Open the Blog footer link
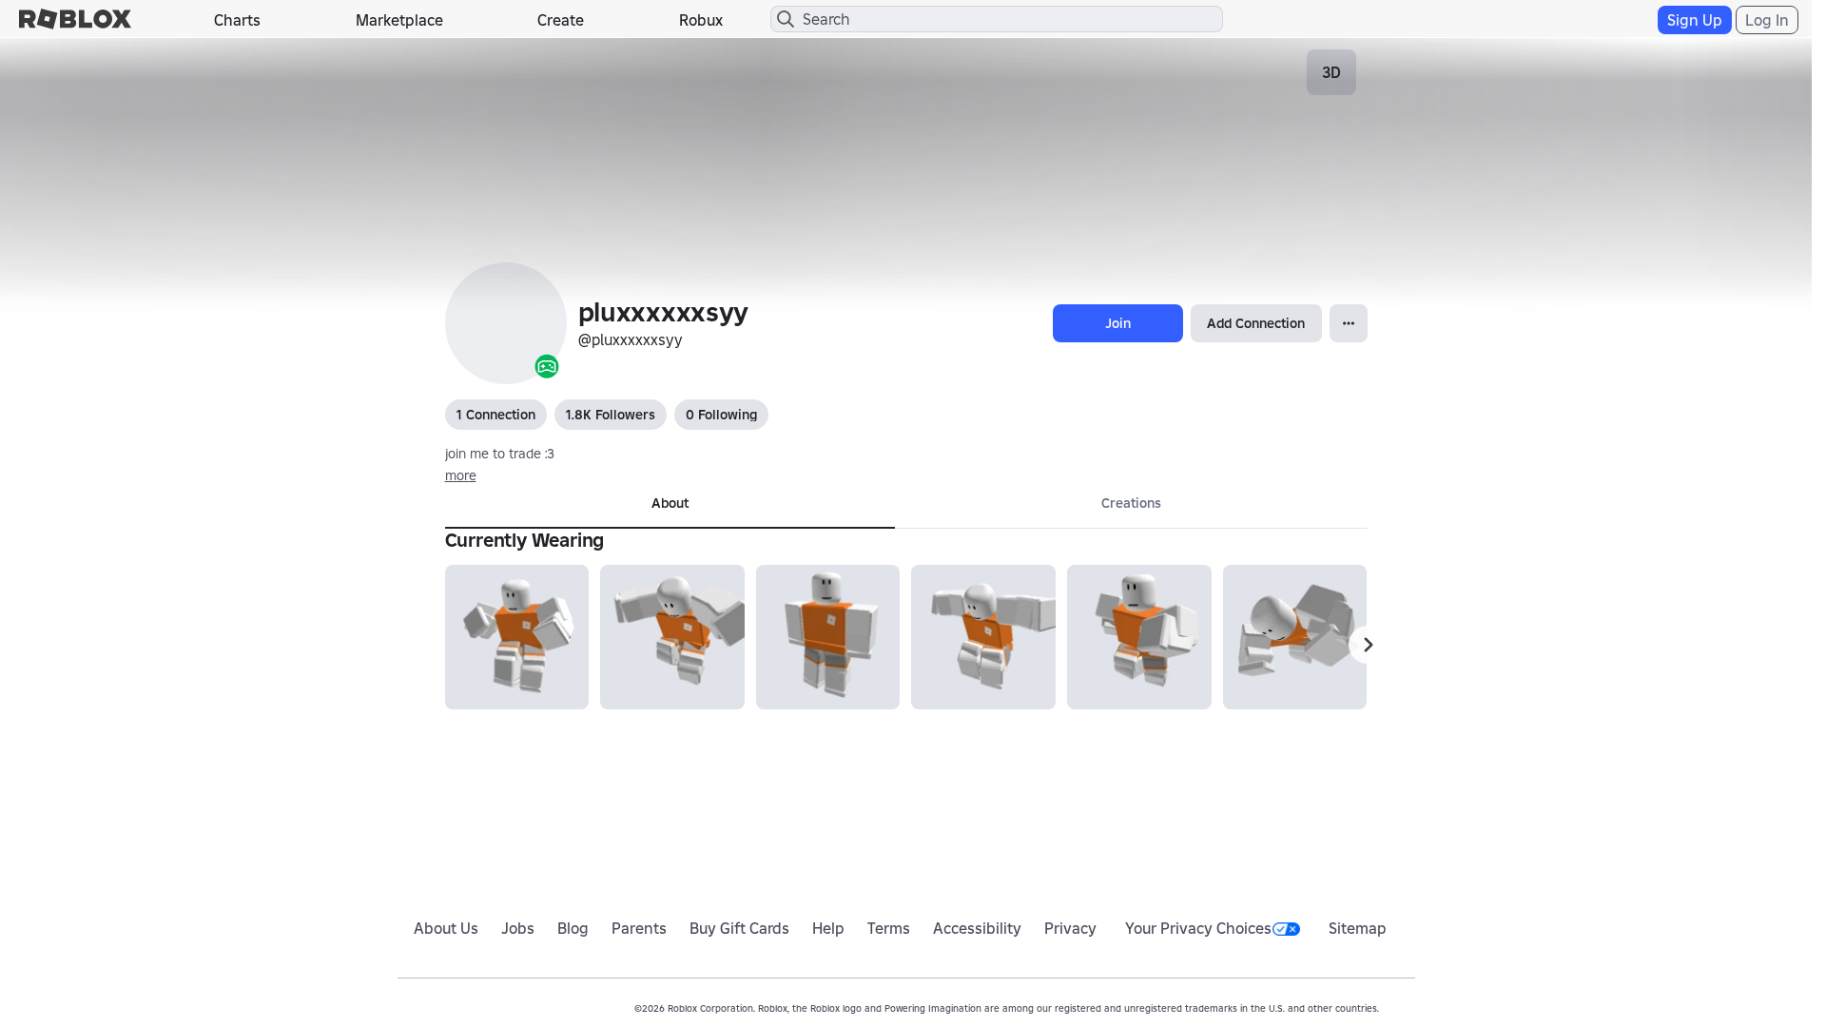Image resolution: width=1826 pixels, height=1027 pixels. tap(573, 928)
